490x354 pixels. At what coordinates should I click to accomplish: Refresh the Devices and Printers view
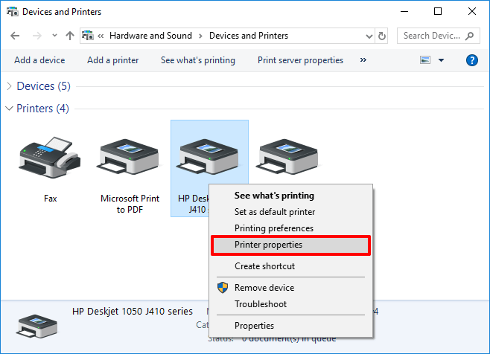pos(381,36)
